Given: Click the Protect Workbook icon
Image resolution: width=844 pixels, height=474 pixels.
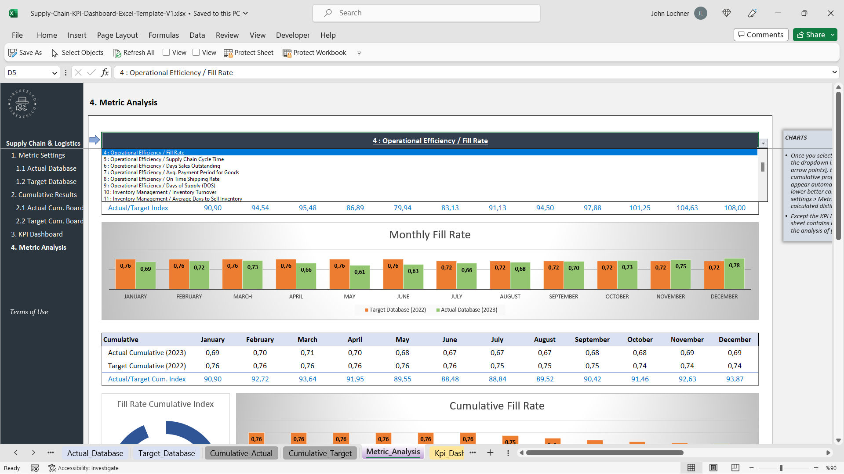Looking at the screenshot, I should 287,53.
